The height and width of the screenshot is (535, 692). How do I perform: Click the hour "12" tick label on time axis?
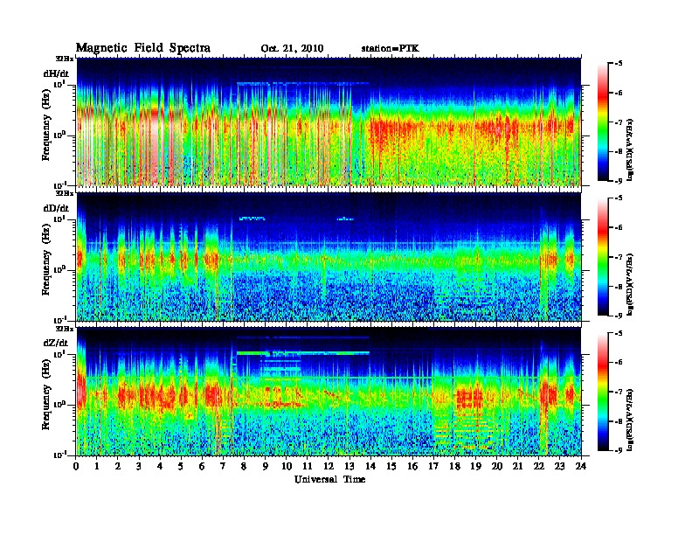[328, 466]
